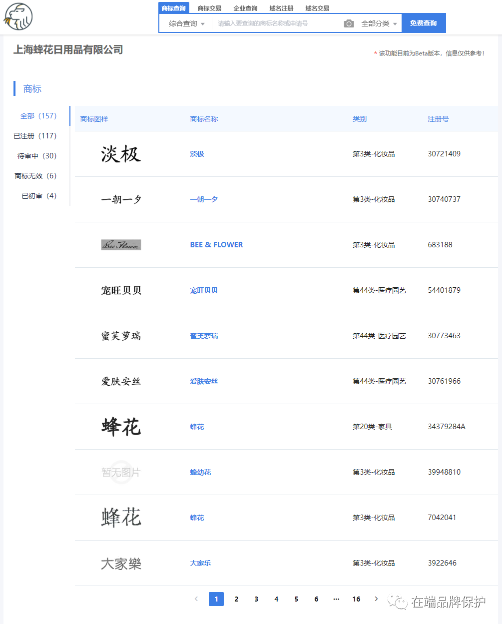The height and width of the screenshot is (624, 502).
Task: Click the 一朝一夕 trademark image
Action: pyautogui.click(x=121, y=199)
